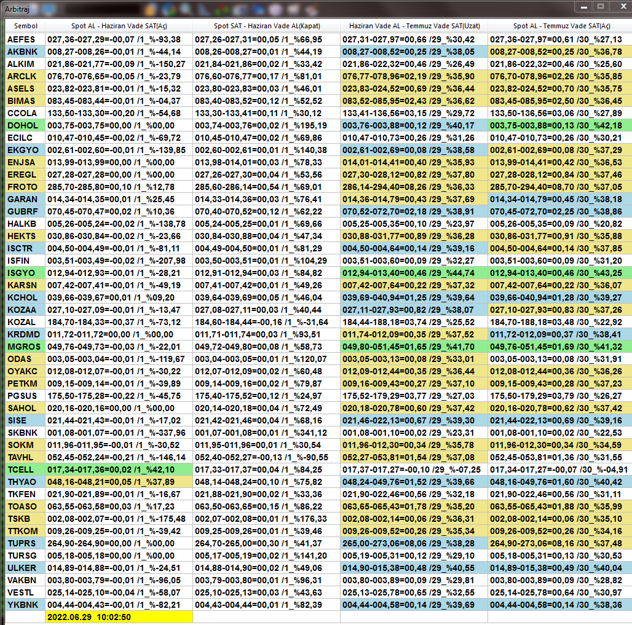
Task: Select the ASELS symbol
Action: [25, 88]
